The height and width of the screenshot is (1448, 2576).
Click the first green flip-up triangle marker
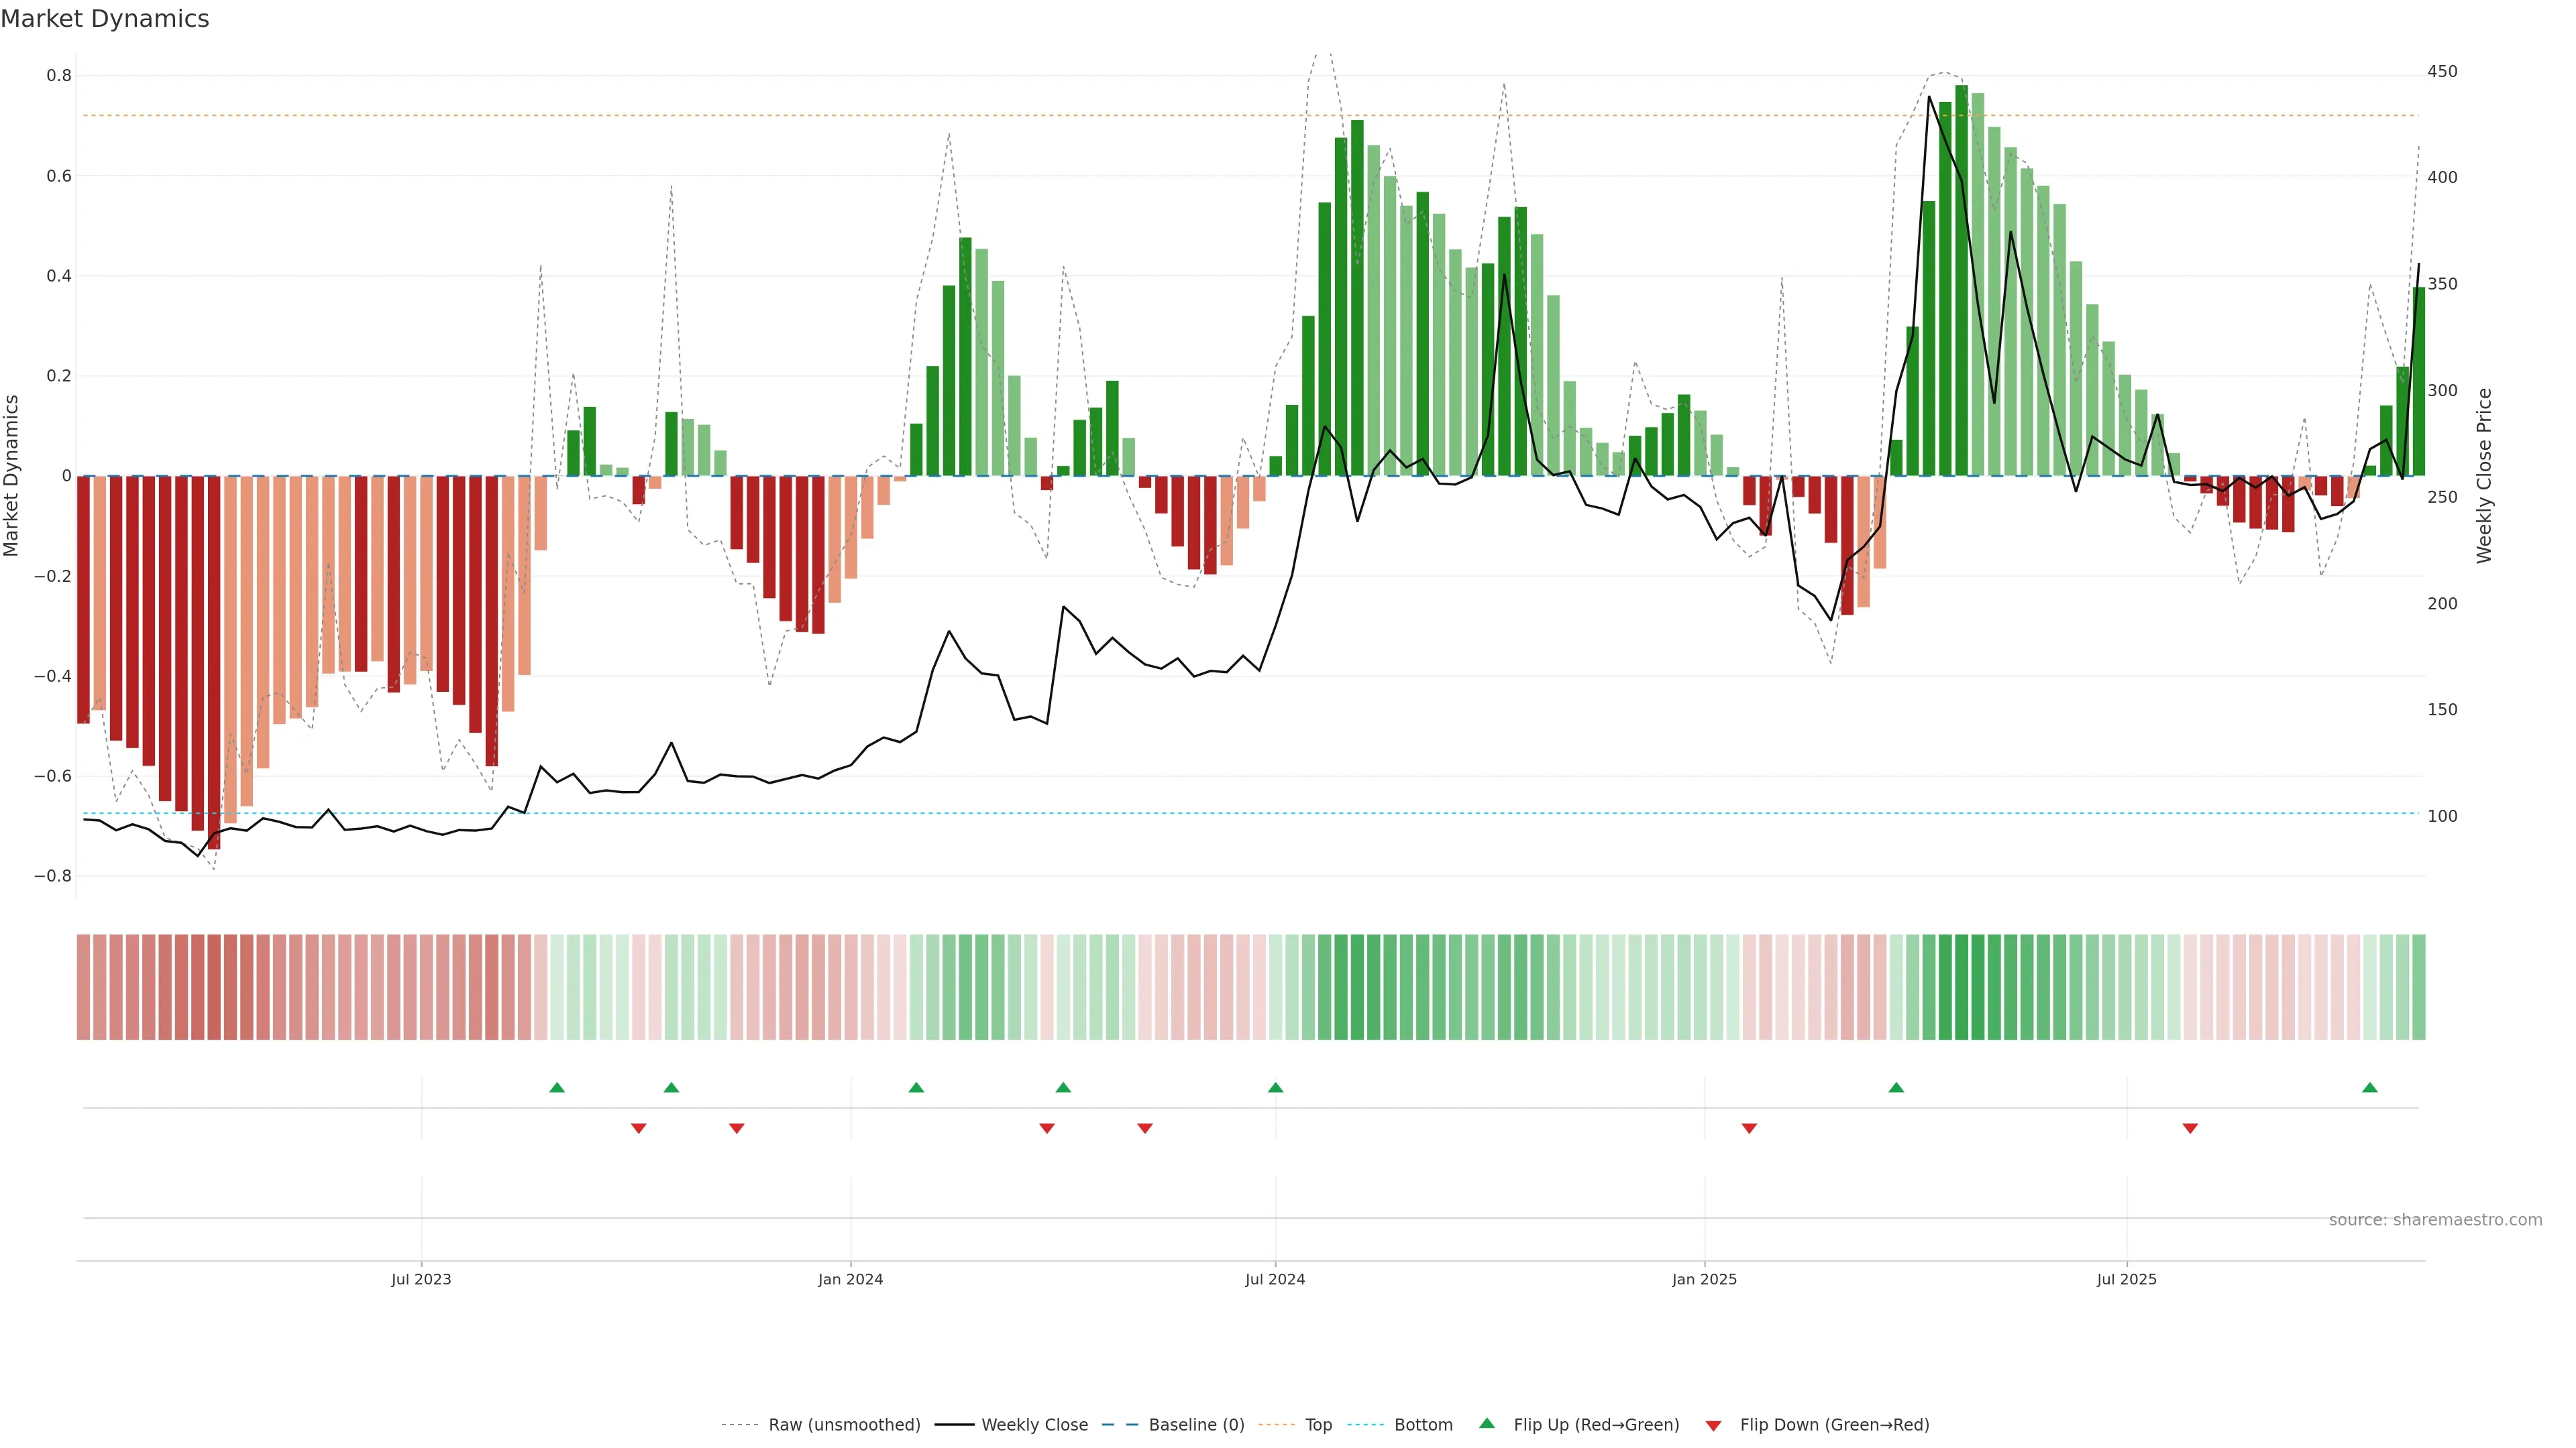557,1087
